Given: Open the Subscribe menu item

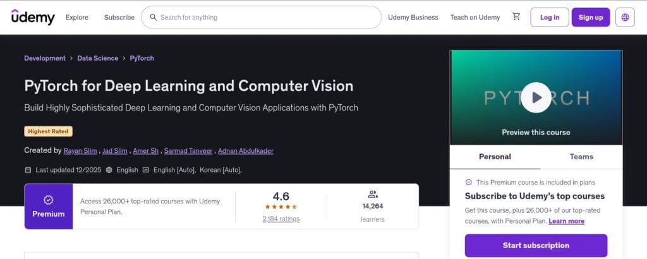Looking at the screenshot, I should [x=119, y=17].
